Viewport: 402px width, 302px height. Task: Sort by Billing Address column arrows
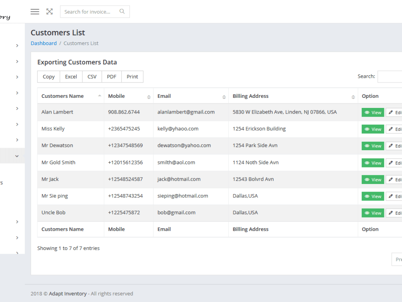point(353,97)
